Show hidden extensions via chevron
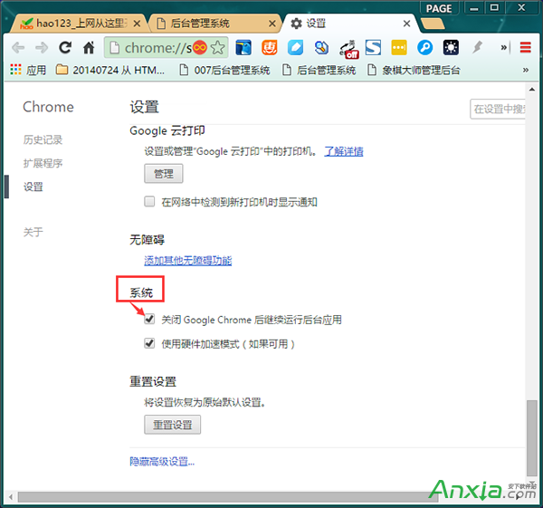Viewport: 543px width, 508px height. point(503,47)
